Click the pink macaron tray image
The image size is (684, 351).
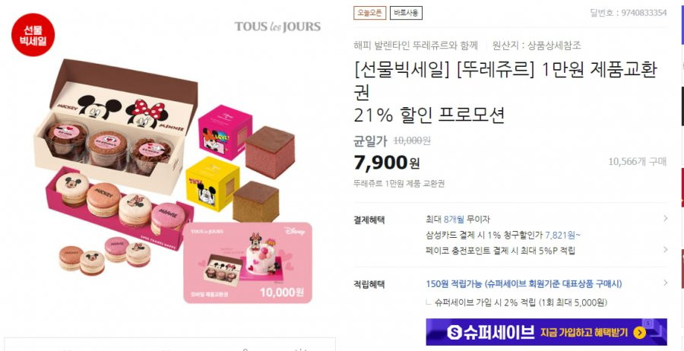point(120,207)
